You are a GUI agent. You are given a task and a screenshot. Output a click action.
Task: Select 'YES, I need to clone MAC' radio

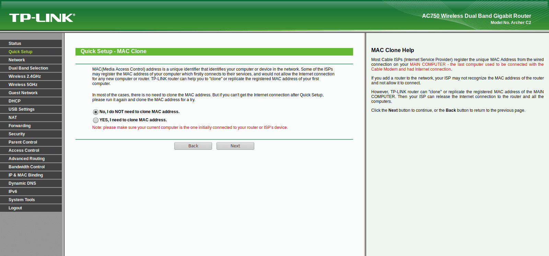[x=96, y=120]
